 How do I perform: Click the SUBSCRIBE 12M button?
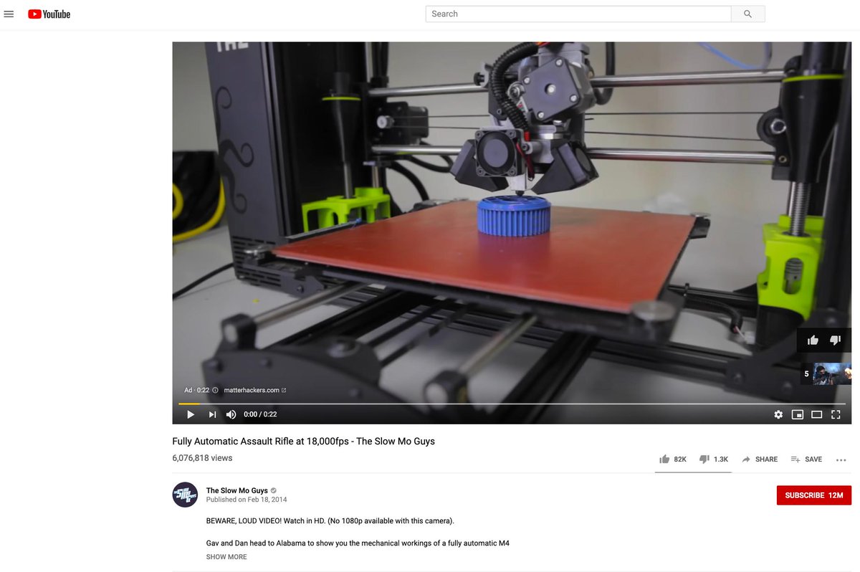click(814, 495)
